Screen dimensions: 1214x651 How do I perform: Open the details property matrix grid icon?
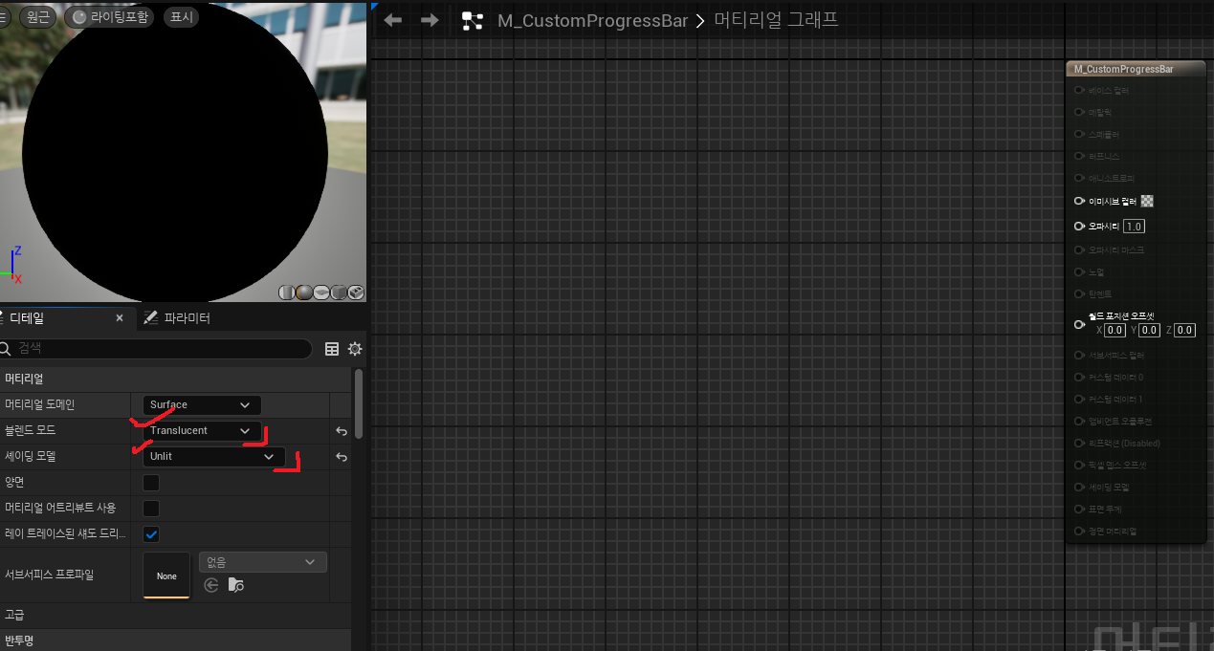click(332, 349)
